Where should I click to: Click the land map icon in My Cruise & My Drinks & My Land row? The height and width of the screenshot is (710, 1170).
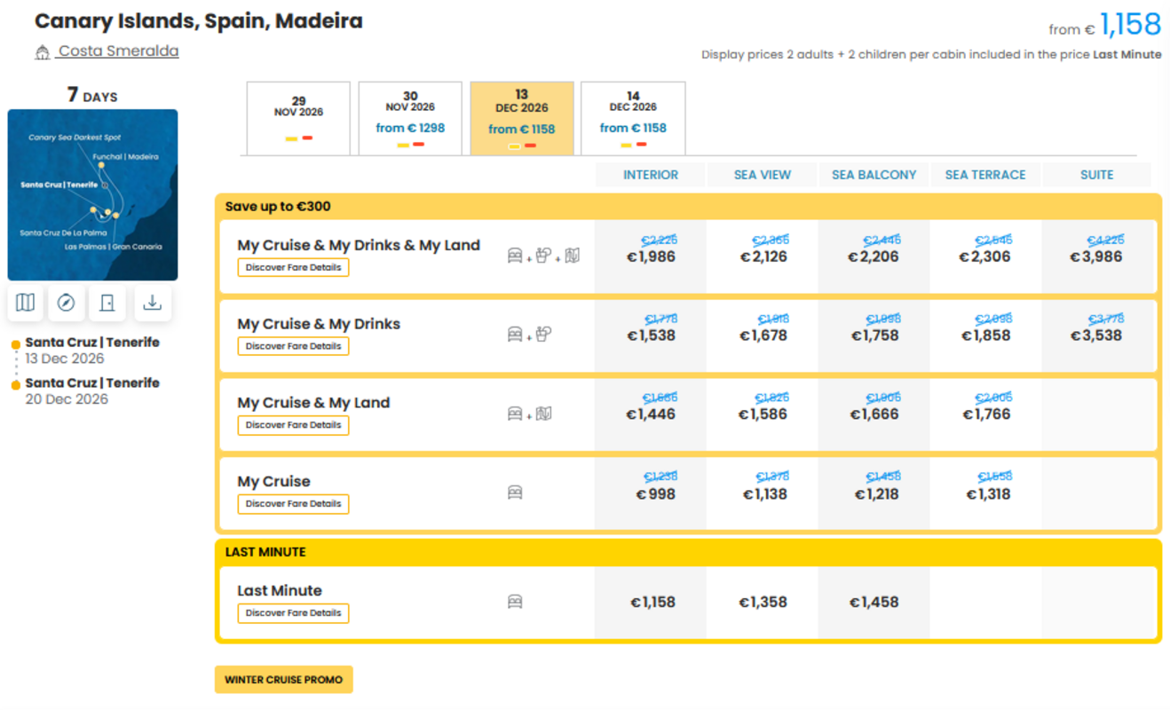click(x=573, y=256)
